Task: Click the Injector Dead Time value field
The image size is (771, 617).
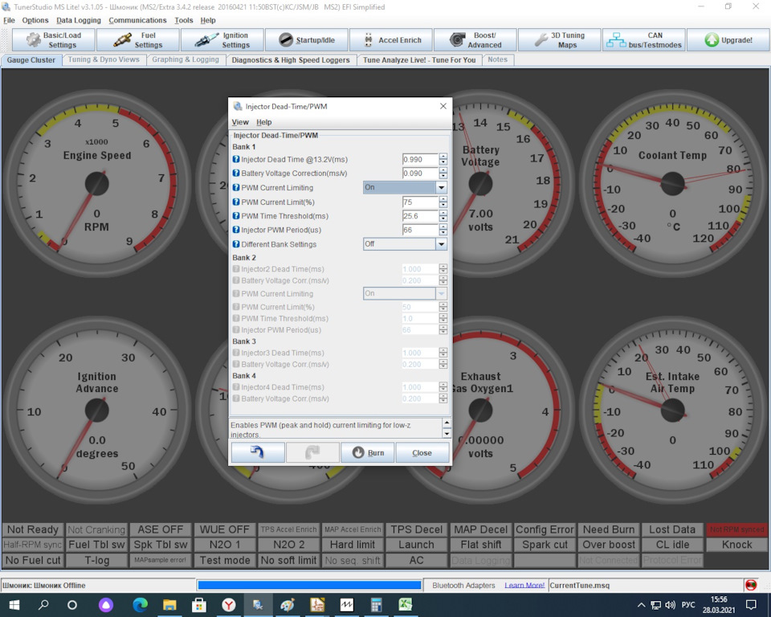Action: (x=420, y=159)
